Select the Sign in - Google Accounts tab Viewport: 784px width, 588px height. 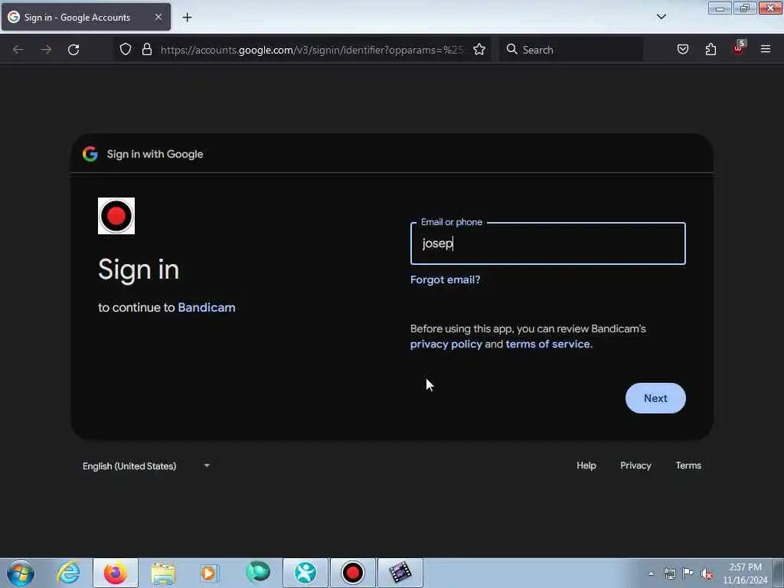coord(86,17)
